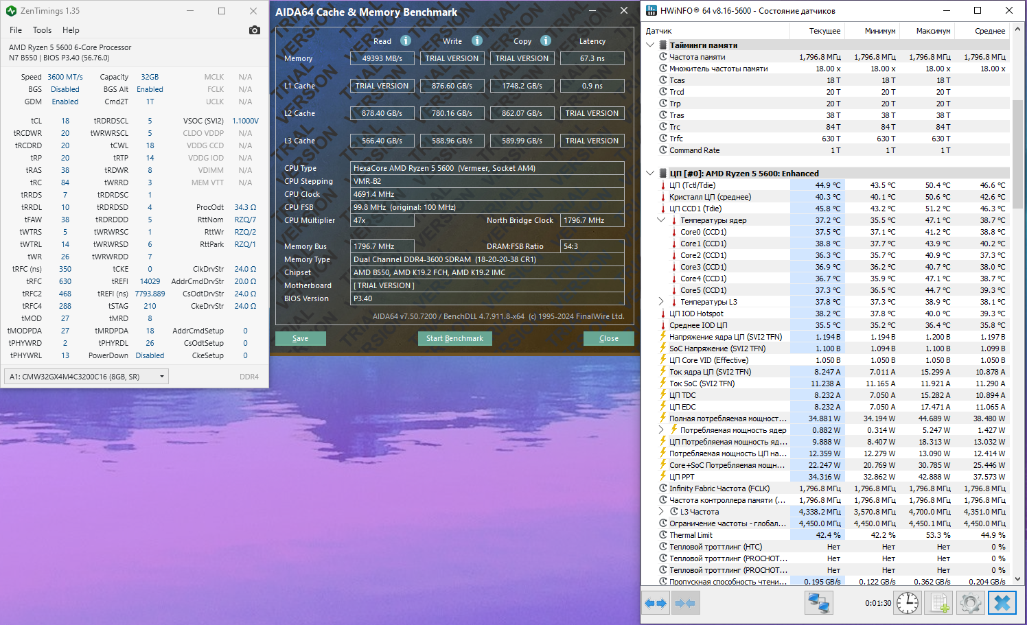The width and height of the screenshot is (1027, 625).
Task: Click the HWiNFO scrollbar down arrow
Action: [1017, 580]
